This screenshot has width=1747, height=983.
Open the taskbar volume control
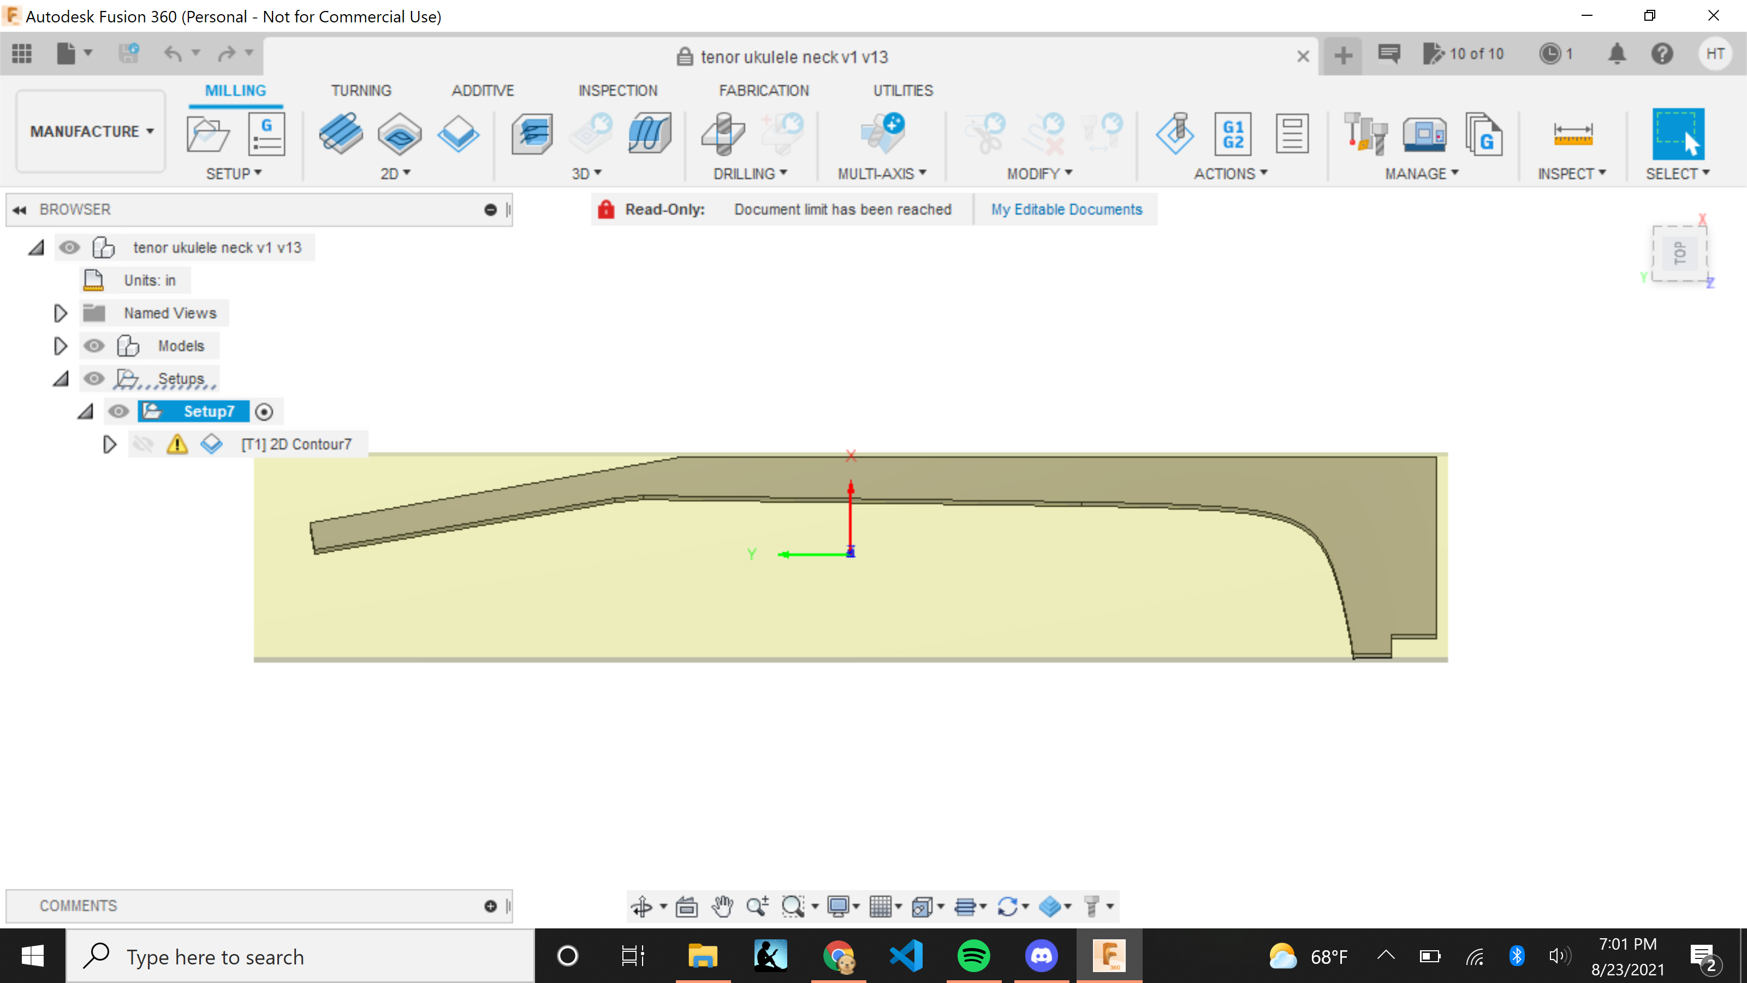1559,956
